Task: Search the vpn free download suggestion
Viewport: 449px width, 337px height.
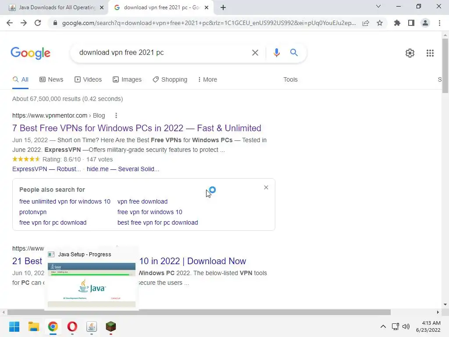Action: coord(143,201)
